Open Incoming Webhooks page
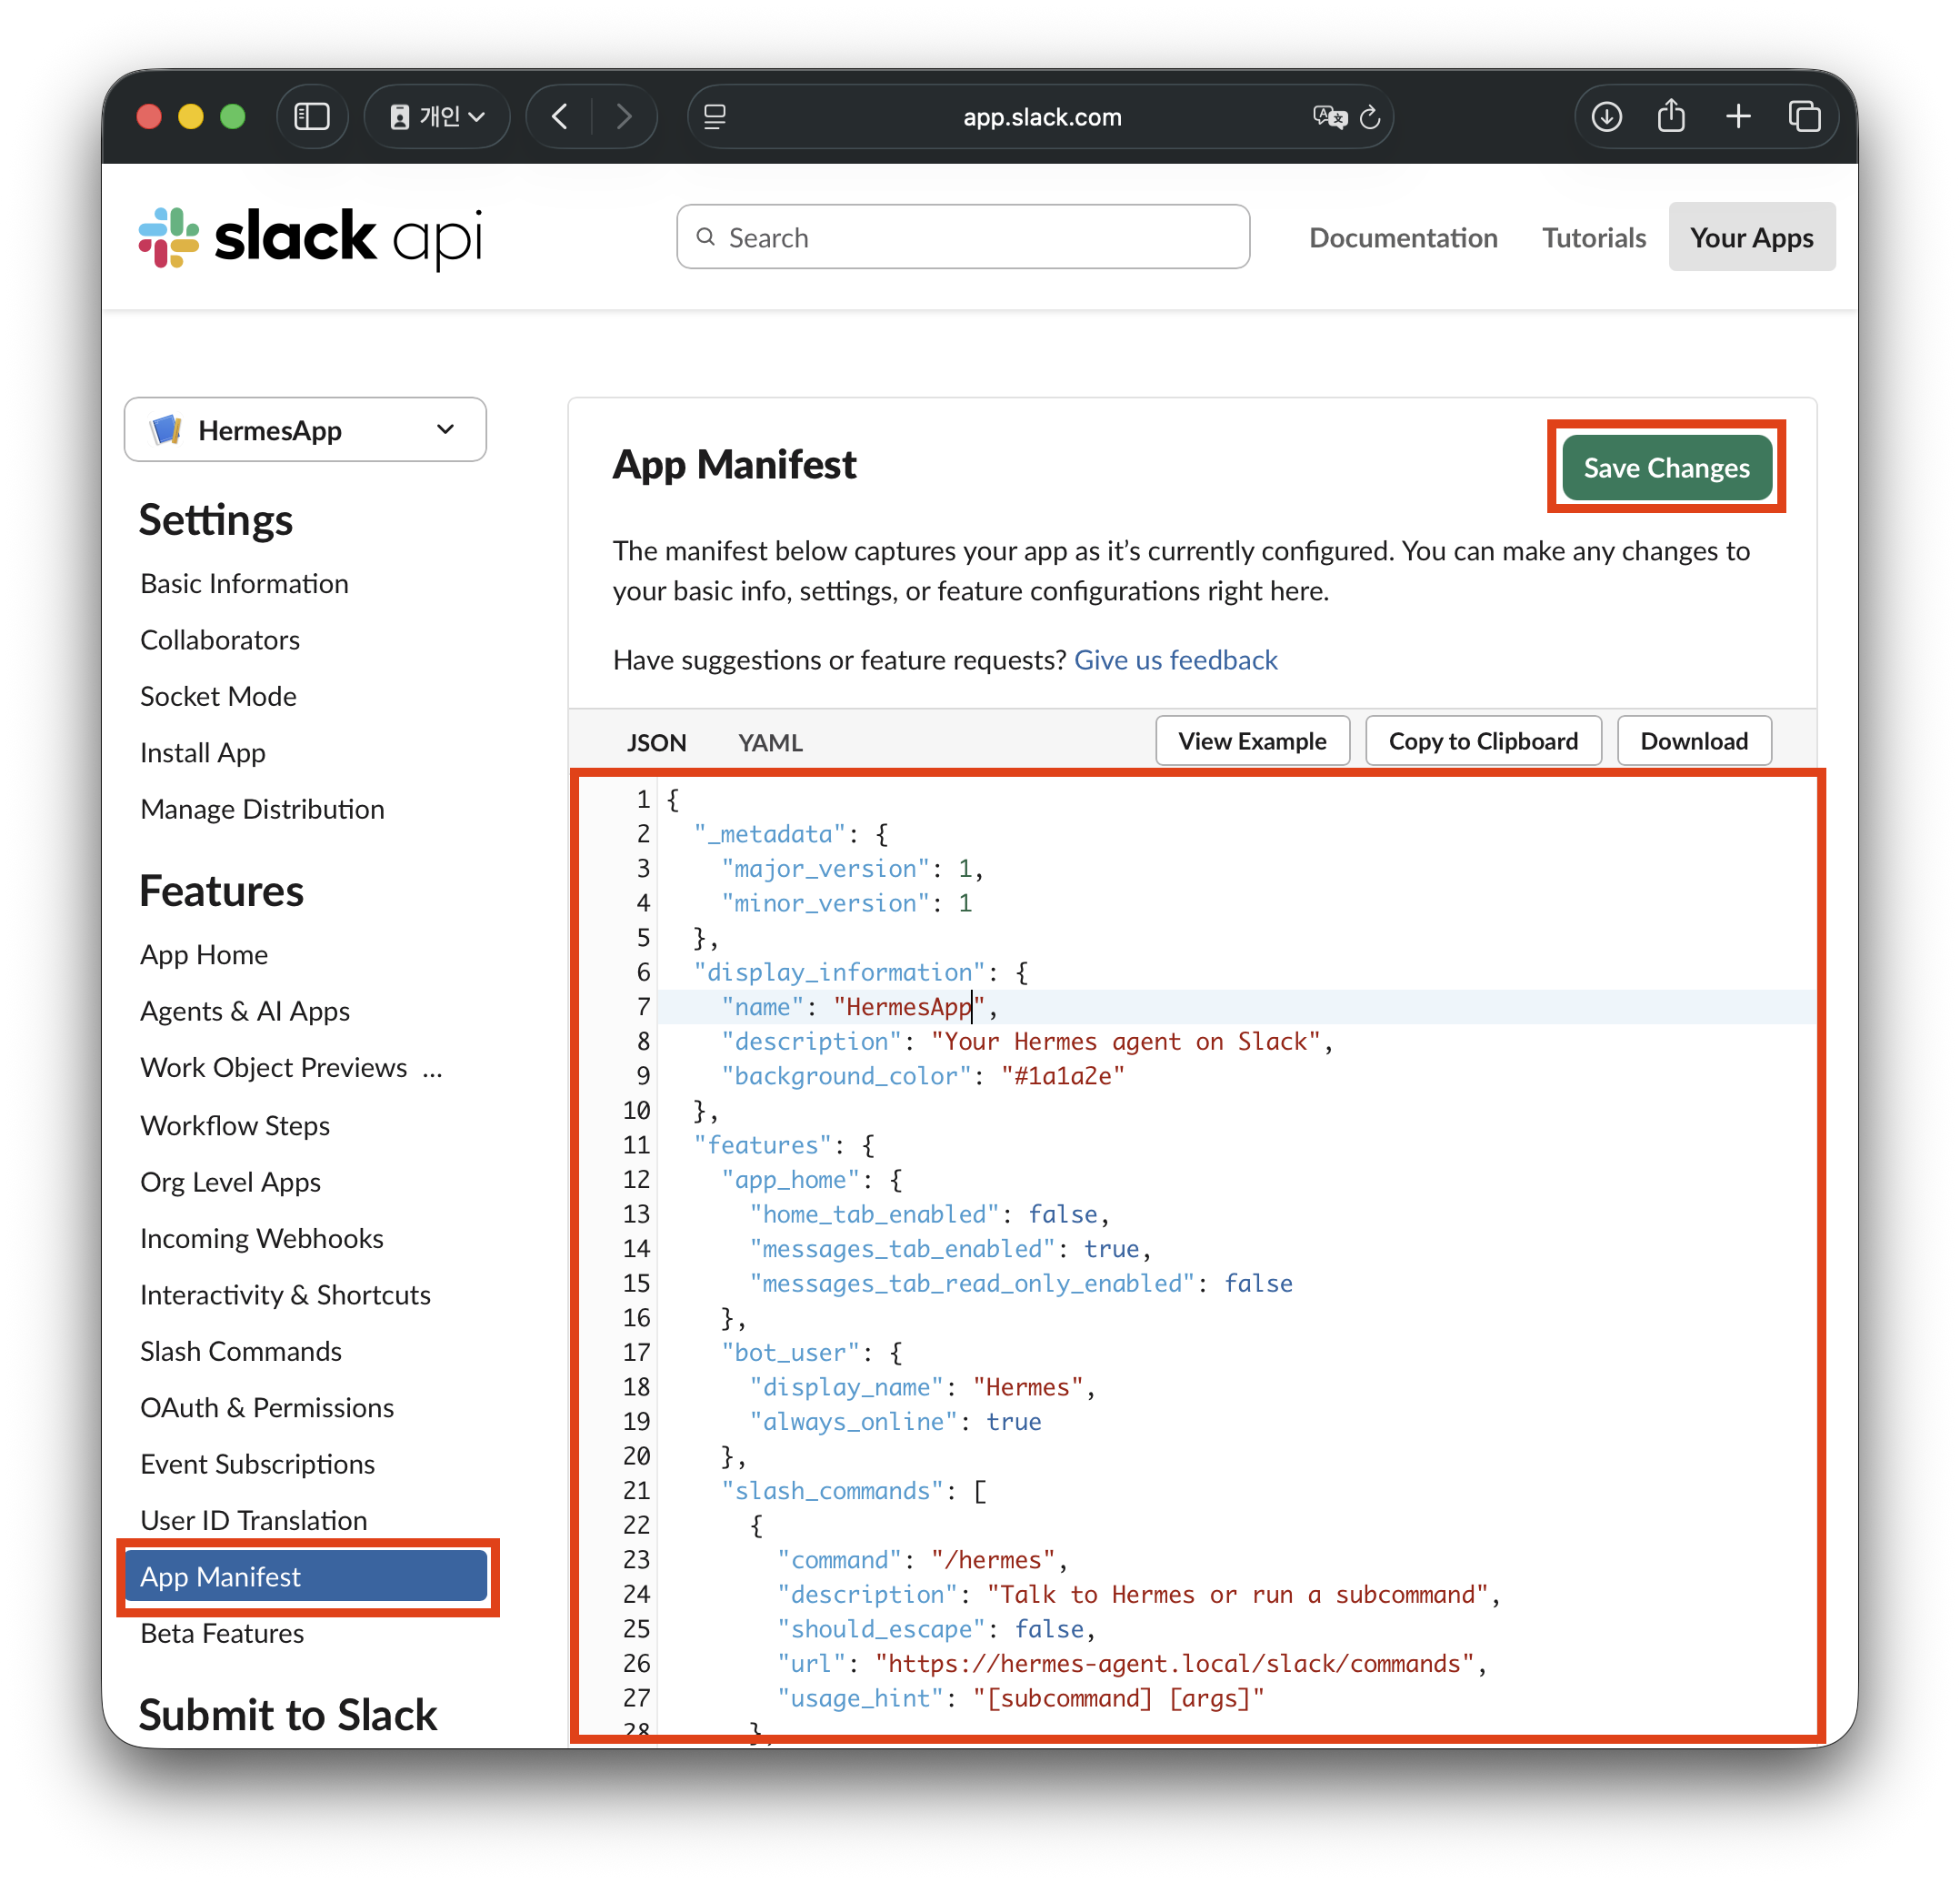This screenshot has height=1883, width=1960. [262, 1239]
